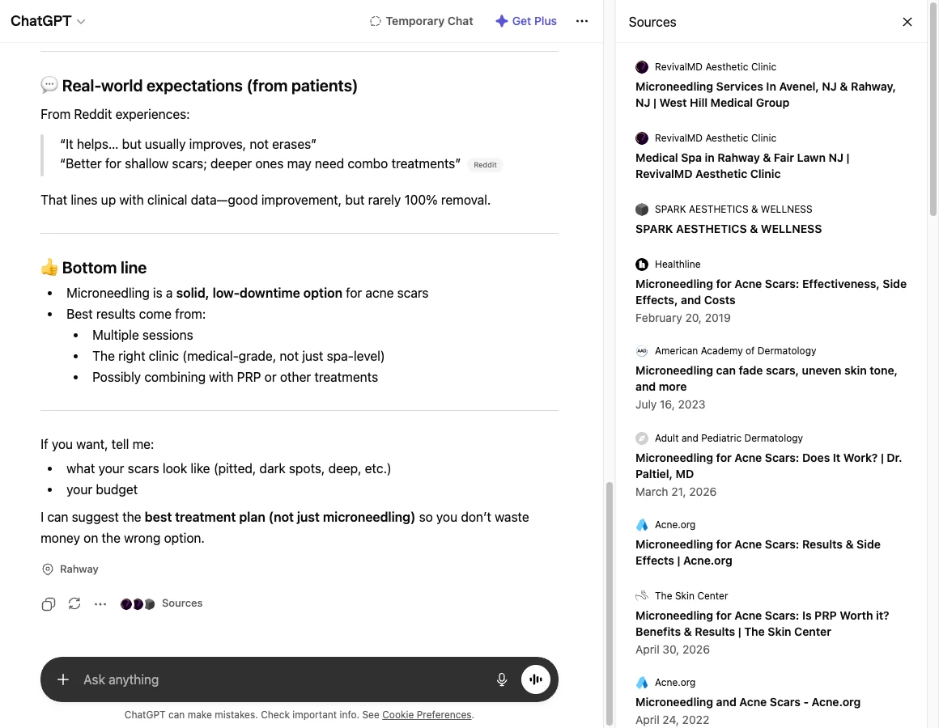The height and width of the screenshot is (728, 939).
Task: Click the chat conversation scrollbar thumb
Action: click(x=609, y=603)
